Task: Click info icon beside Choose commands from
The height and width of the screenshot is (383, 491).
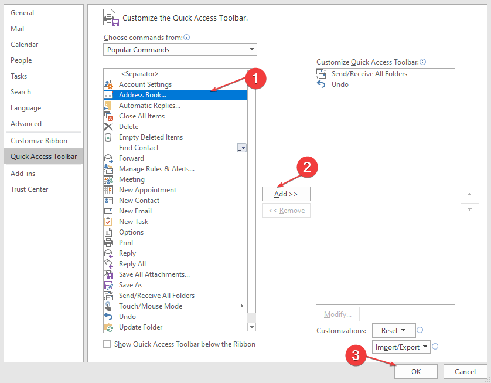Action: click(187, 38)
